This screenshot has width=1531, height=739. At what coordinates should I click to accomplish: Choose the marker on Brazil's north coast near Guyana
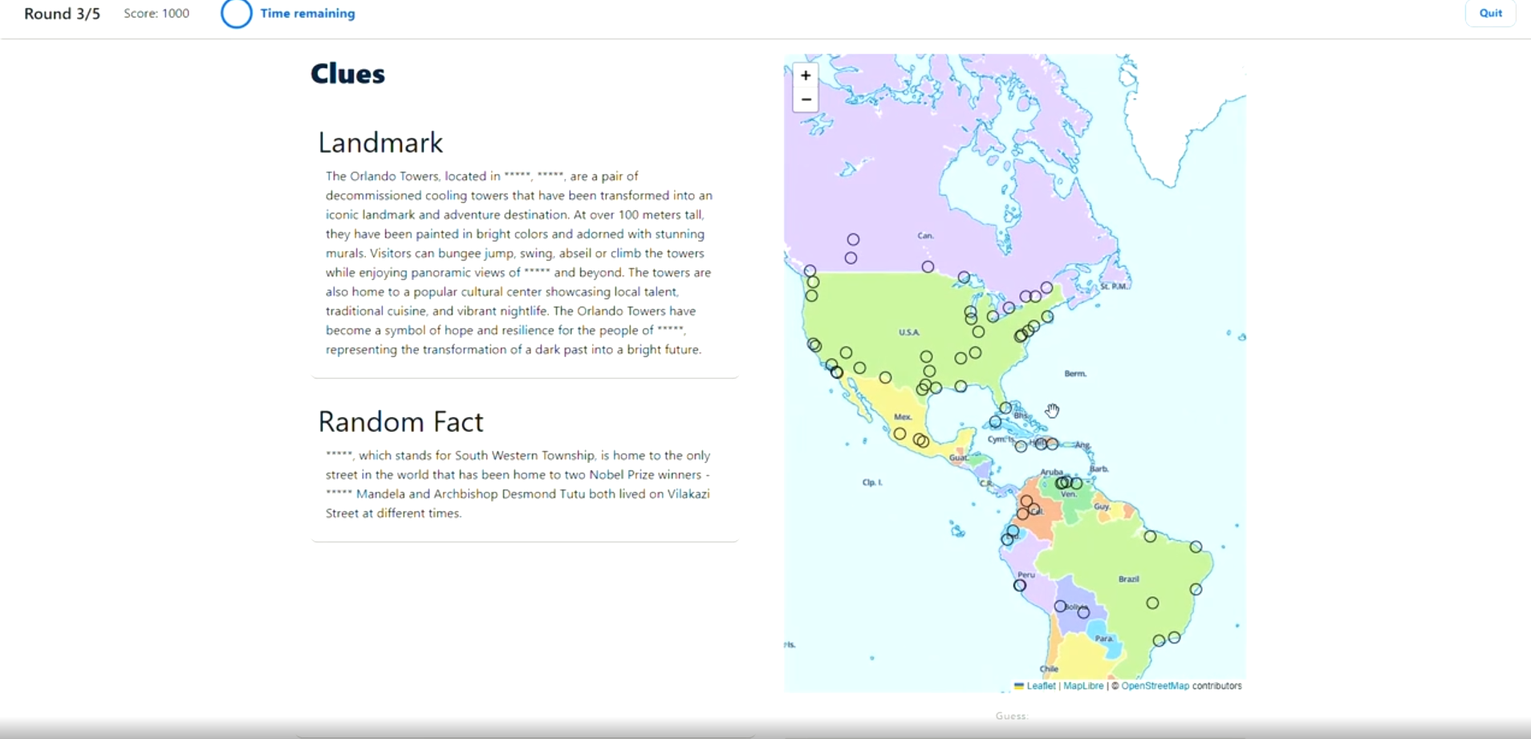[x=1150, y=536]
